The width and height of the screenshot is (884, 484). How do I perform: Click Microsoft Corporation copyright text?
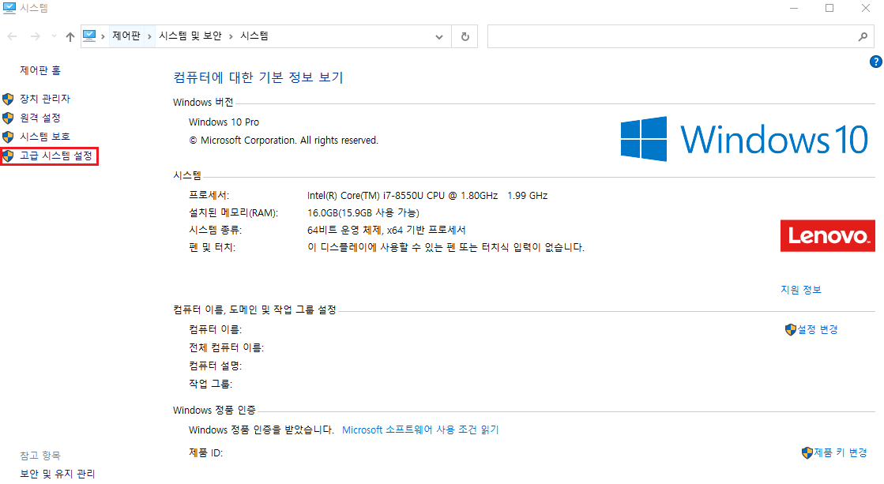(x=284, y=141)
